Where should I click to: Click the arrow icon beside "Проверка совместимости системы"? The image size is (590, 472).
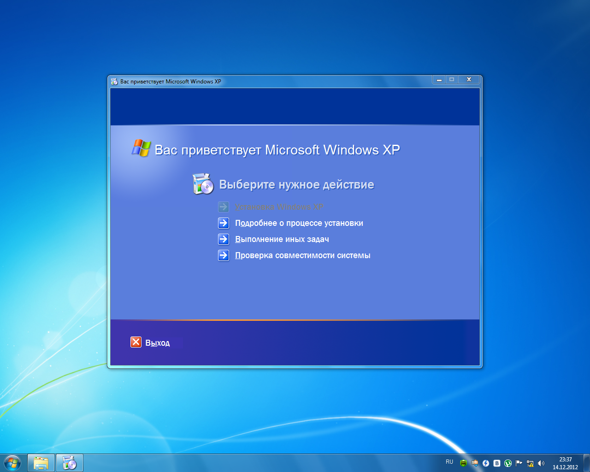point(224,255)
